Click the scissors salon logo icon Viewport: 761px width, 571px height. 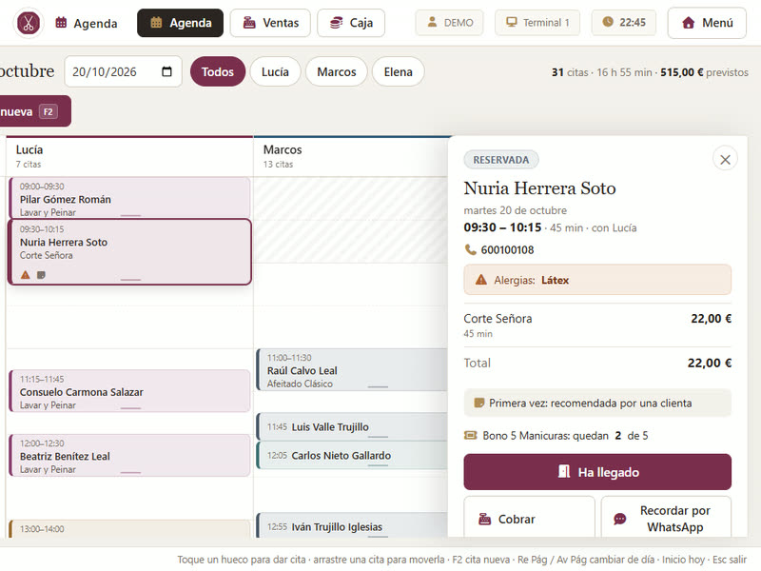pos(29,23)
